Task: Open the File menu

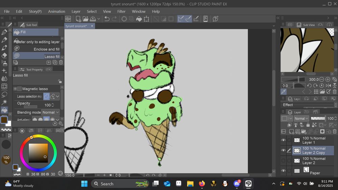Action: tap(7, 11)
